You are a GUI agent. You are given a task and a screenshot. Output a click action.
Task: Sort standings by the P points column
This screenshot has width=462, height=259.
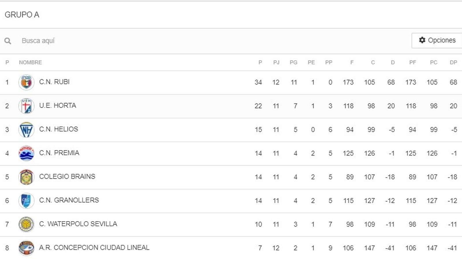pyautogui.click(x=259, y=62)
